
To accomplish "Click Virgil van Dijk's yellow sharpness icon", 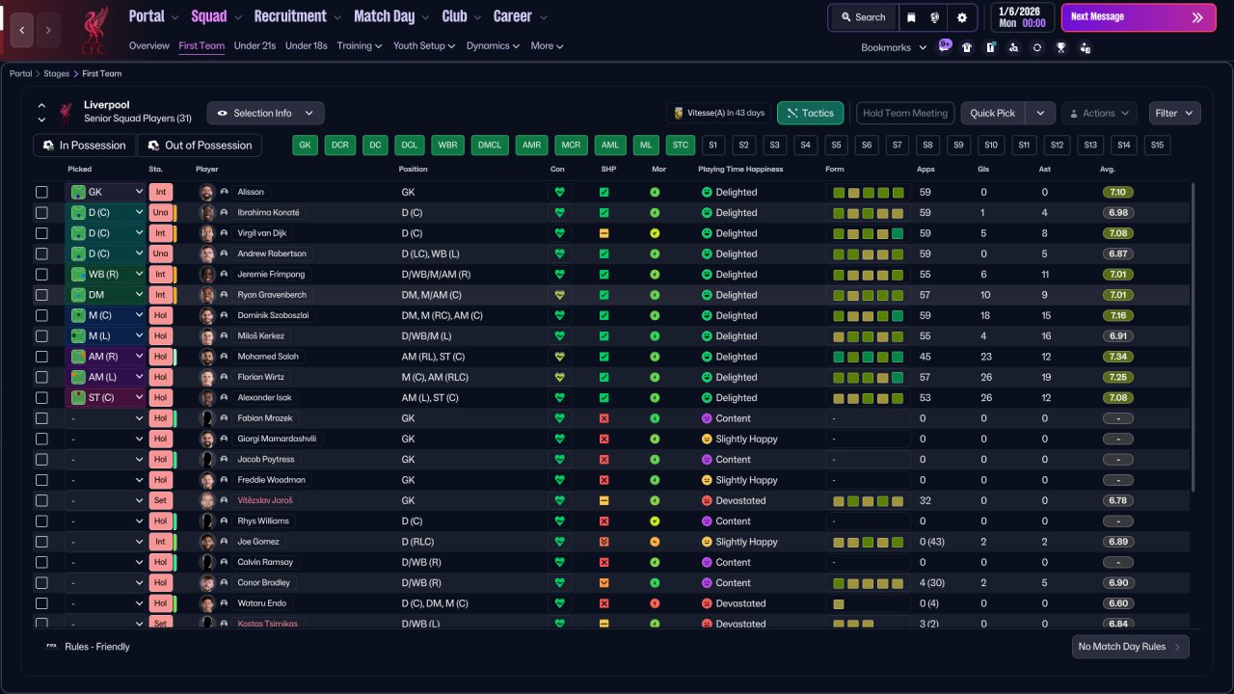I will click(x=604, y=233).
